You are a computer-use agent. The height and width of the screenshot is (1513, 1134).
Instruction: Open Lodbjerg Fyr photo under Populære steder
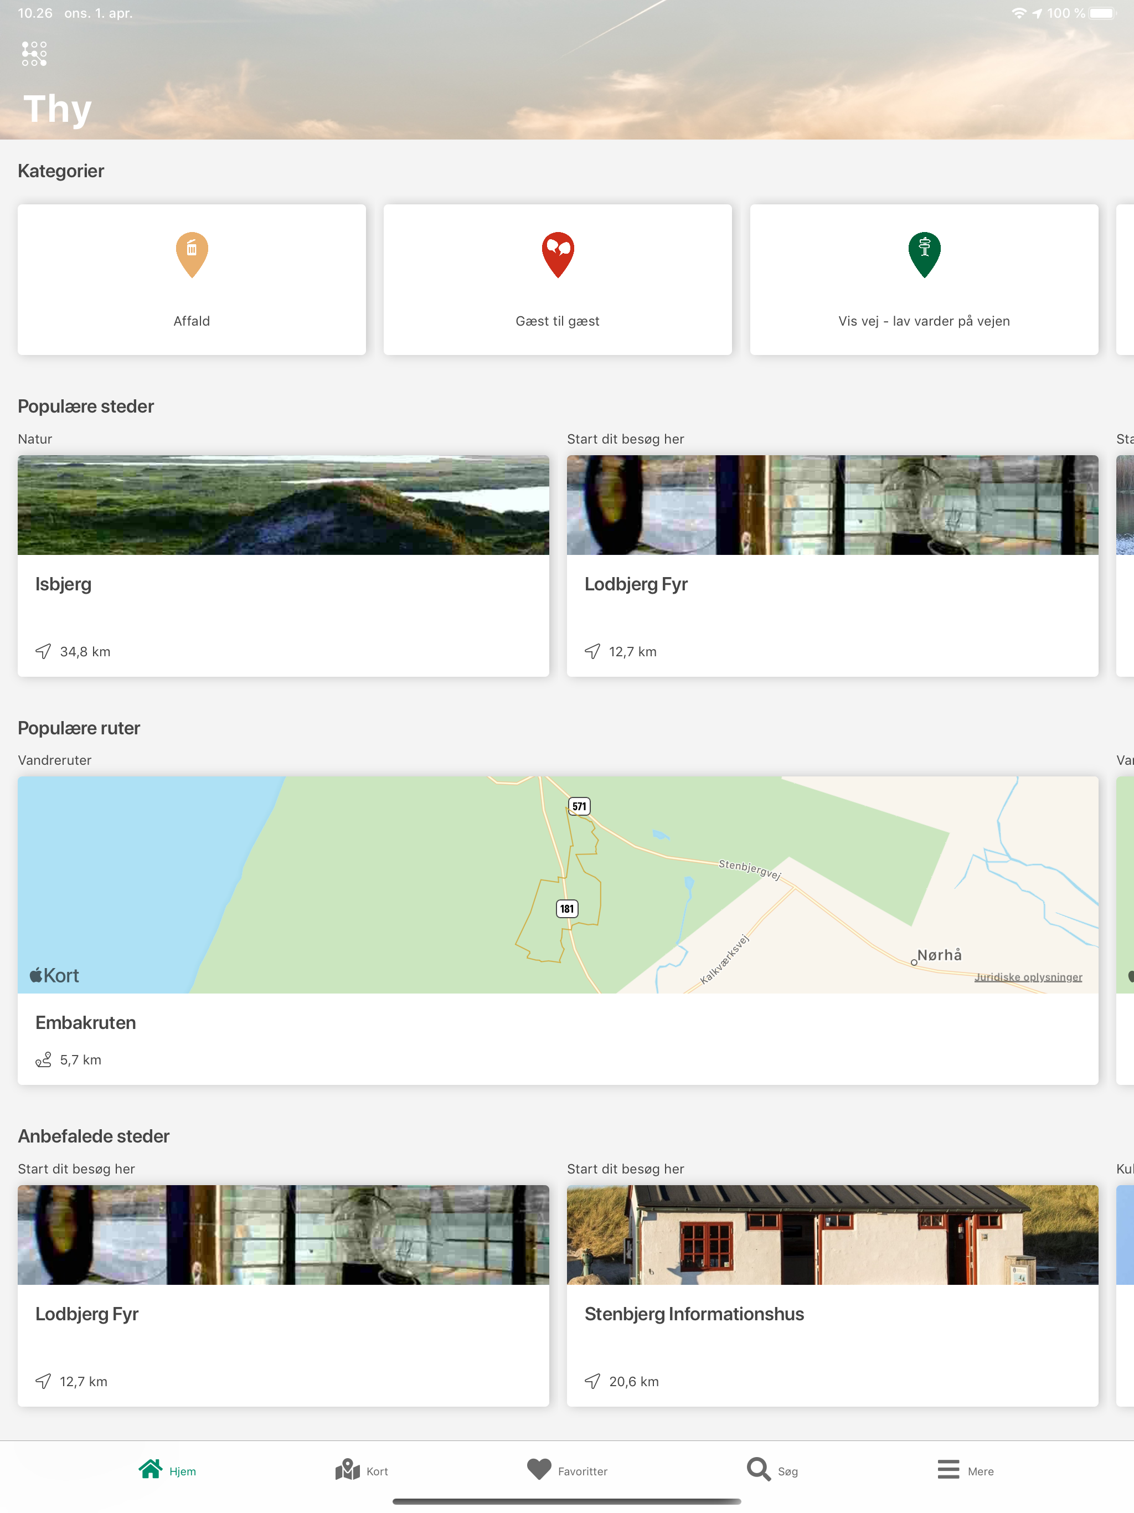point(832,505)
